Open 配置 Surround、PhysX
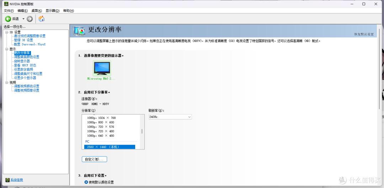 tap(30, 44)
